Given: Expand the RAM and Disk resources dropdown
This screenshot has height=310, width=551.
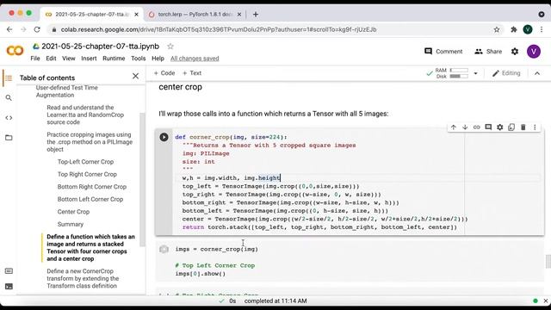Looking at the screenshot, I should [x=475, y=73].
